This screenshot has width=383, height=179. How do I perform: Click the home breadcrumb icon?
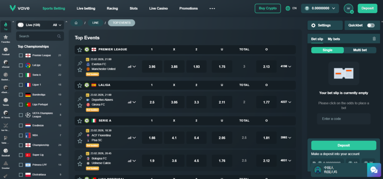point(76,23)
